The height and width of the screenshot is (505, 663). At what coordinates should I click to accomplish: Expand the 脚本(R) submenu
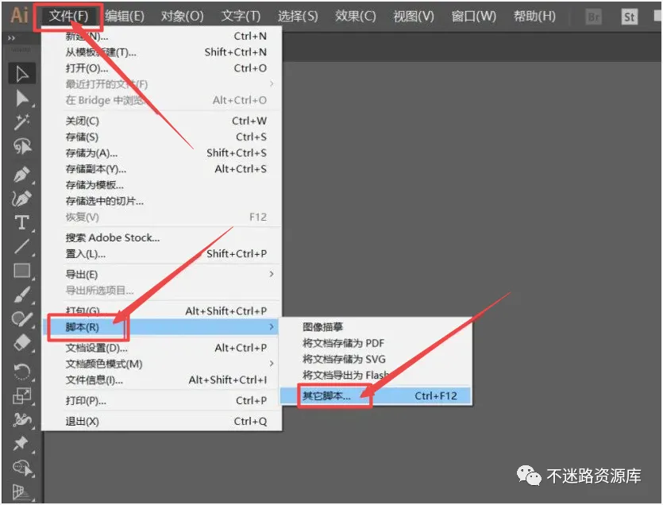point(161,327)
